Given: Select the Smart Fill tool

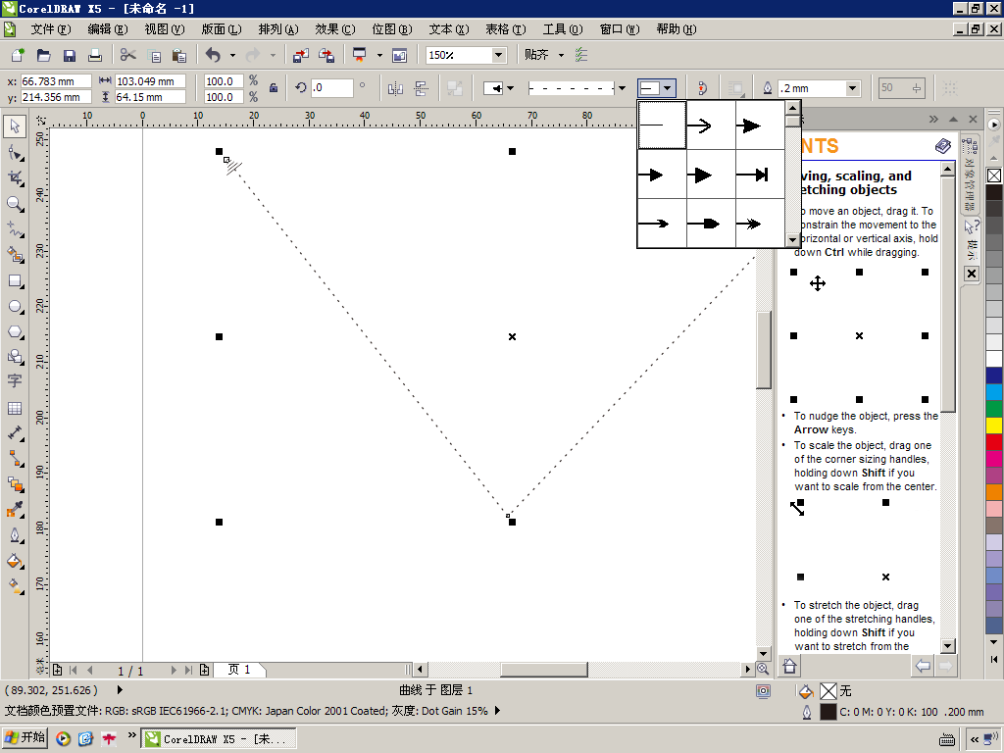Looking at the screenshot, I should (x=15, y=255).
